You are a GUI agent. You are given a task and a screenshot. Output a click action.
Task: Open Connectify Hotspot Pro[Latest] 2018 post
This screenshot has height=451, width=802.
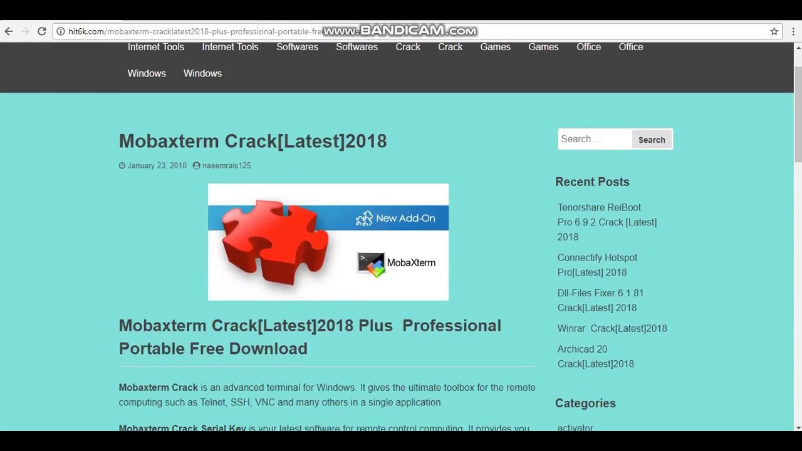click(x=597, y=265)
